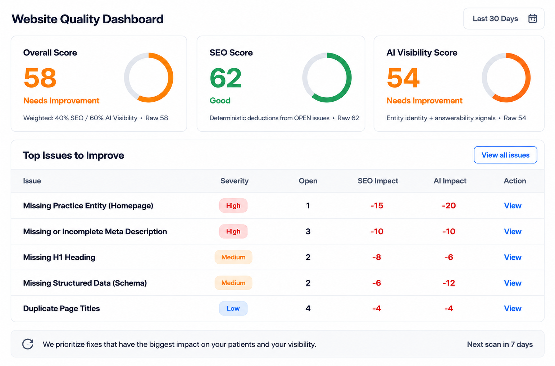
Task: Click the Severity column header
Action: 235,181
